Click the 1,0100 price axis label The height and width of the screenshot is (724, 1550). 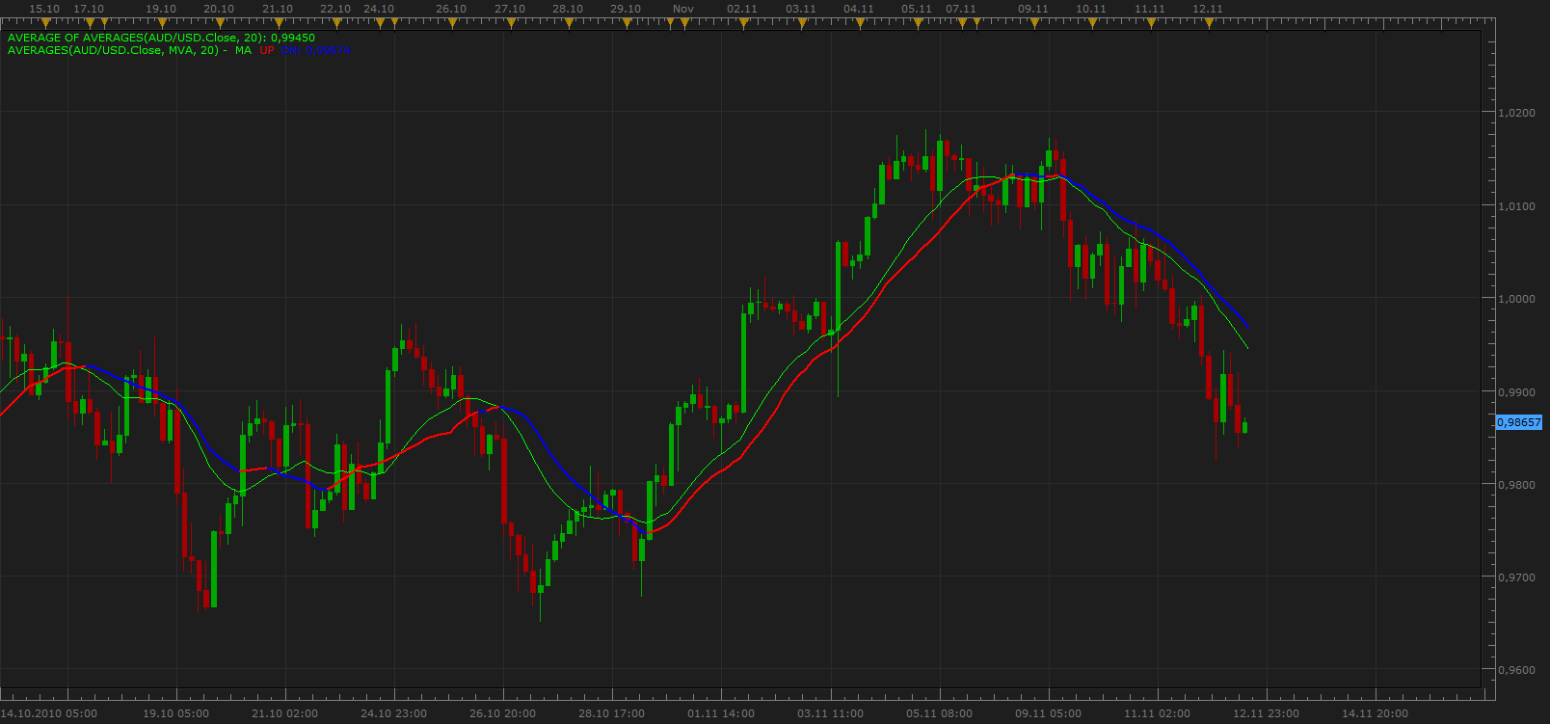pyautogui.click(x=1516, y=206)
